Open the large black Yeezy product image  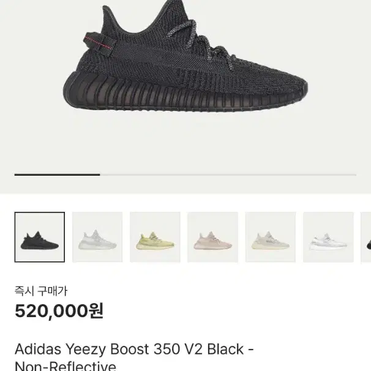point(185,57)
